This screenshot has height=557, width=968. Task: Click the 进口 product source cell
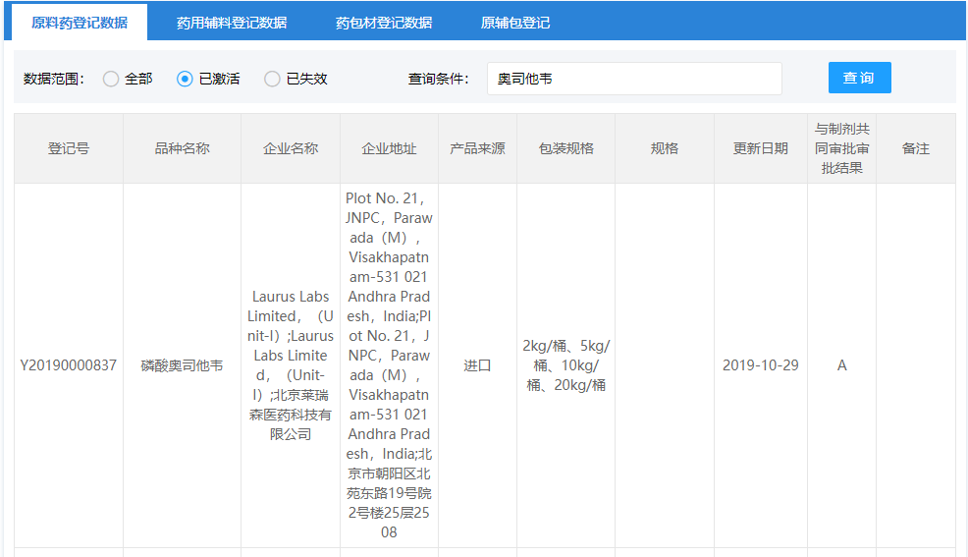[477, 365]
